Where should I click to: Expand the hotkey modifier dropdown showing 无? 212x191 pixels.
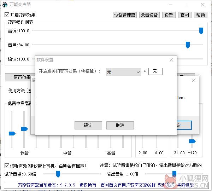coord(124,72)
